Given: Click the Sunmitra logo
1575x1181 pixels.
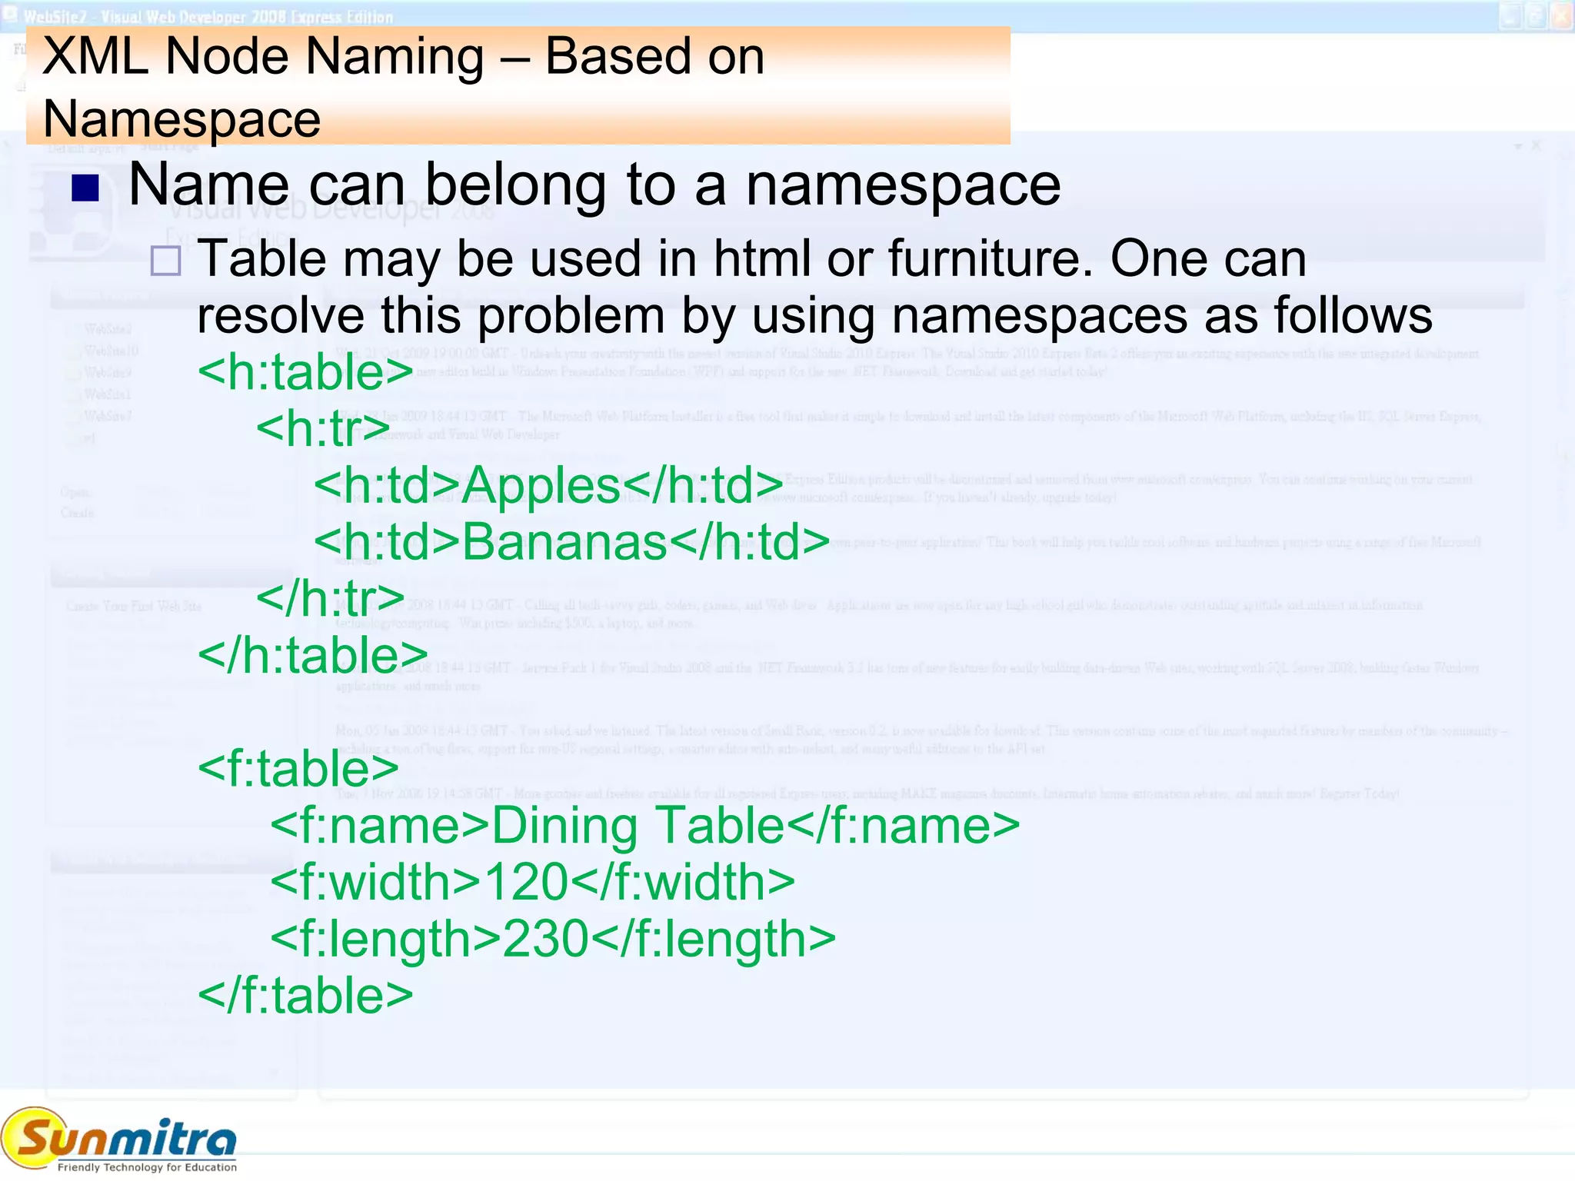Looking at the screenshot, I should (x=119, y=1140).
